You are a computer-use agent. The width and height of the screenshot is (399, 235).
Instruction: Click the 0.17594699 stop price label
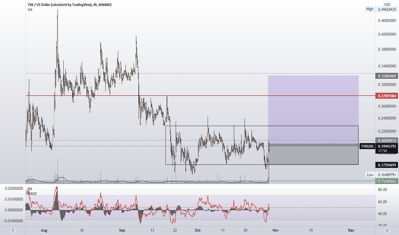(x=387, y=165)
